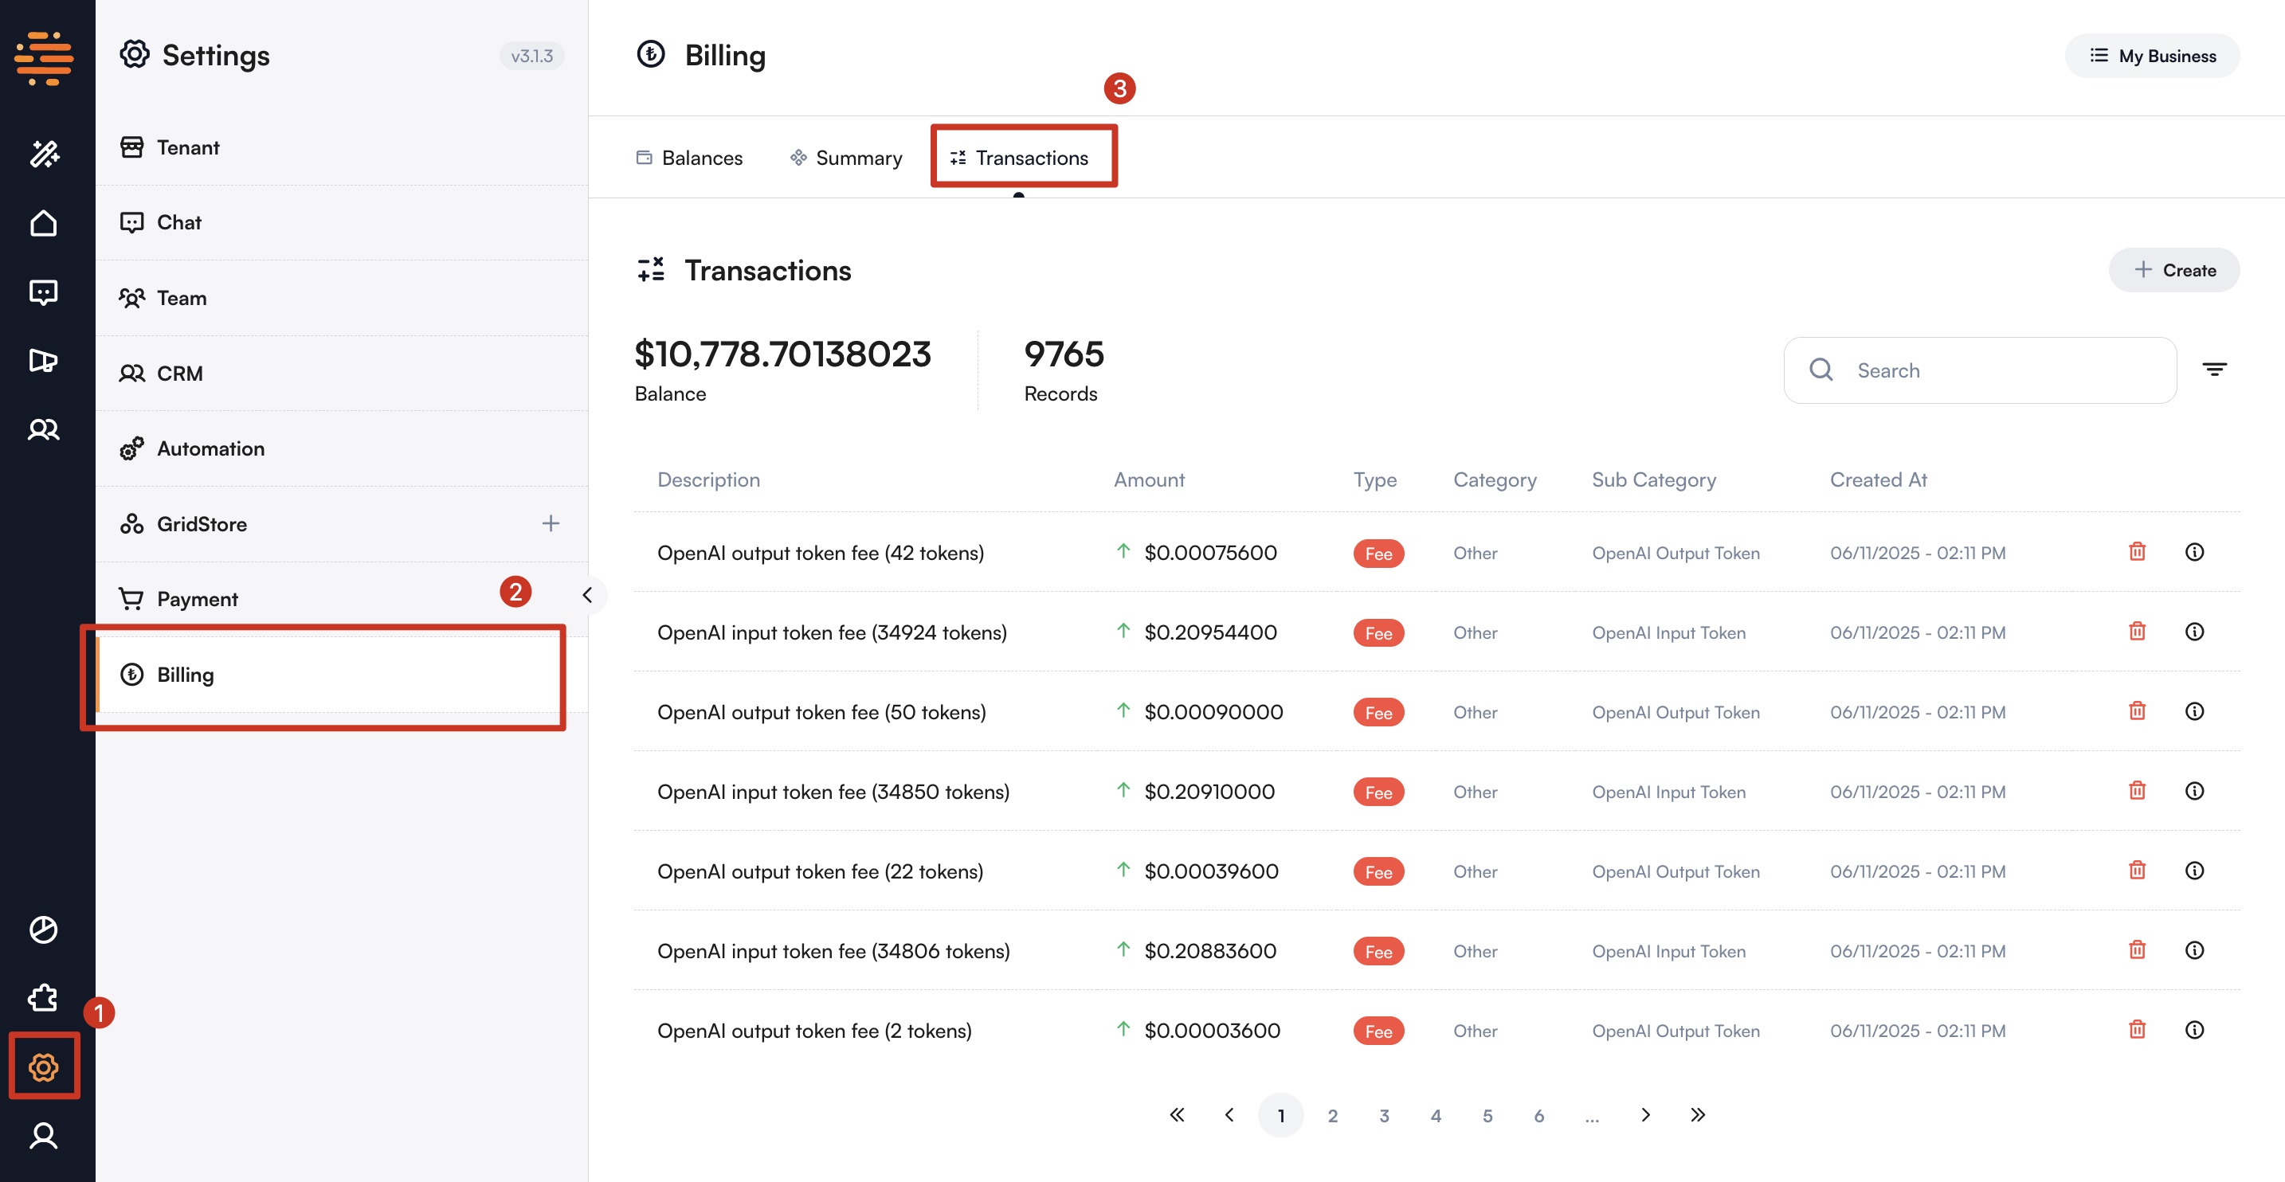Image resolution: width=2285 pixels, height=1182 pixels.
Task: Expand GridStore with the plus icon
Action: pos(550,523)
